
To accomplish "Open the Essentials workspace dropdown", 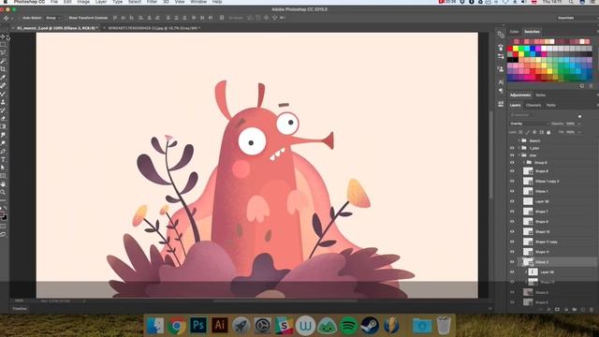I will coord(577,18).
